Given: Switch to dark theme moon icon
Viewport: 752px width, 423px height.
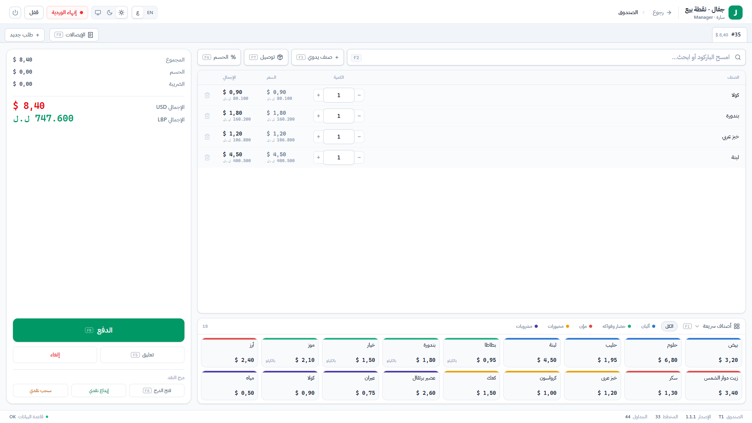Looking at the screenshot, I should pos(110,13).
